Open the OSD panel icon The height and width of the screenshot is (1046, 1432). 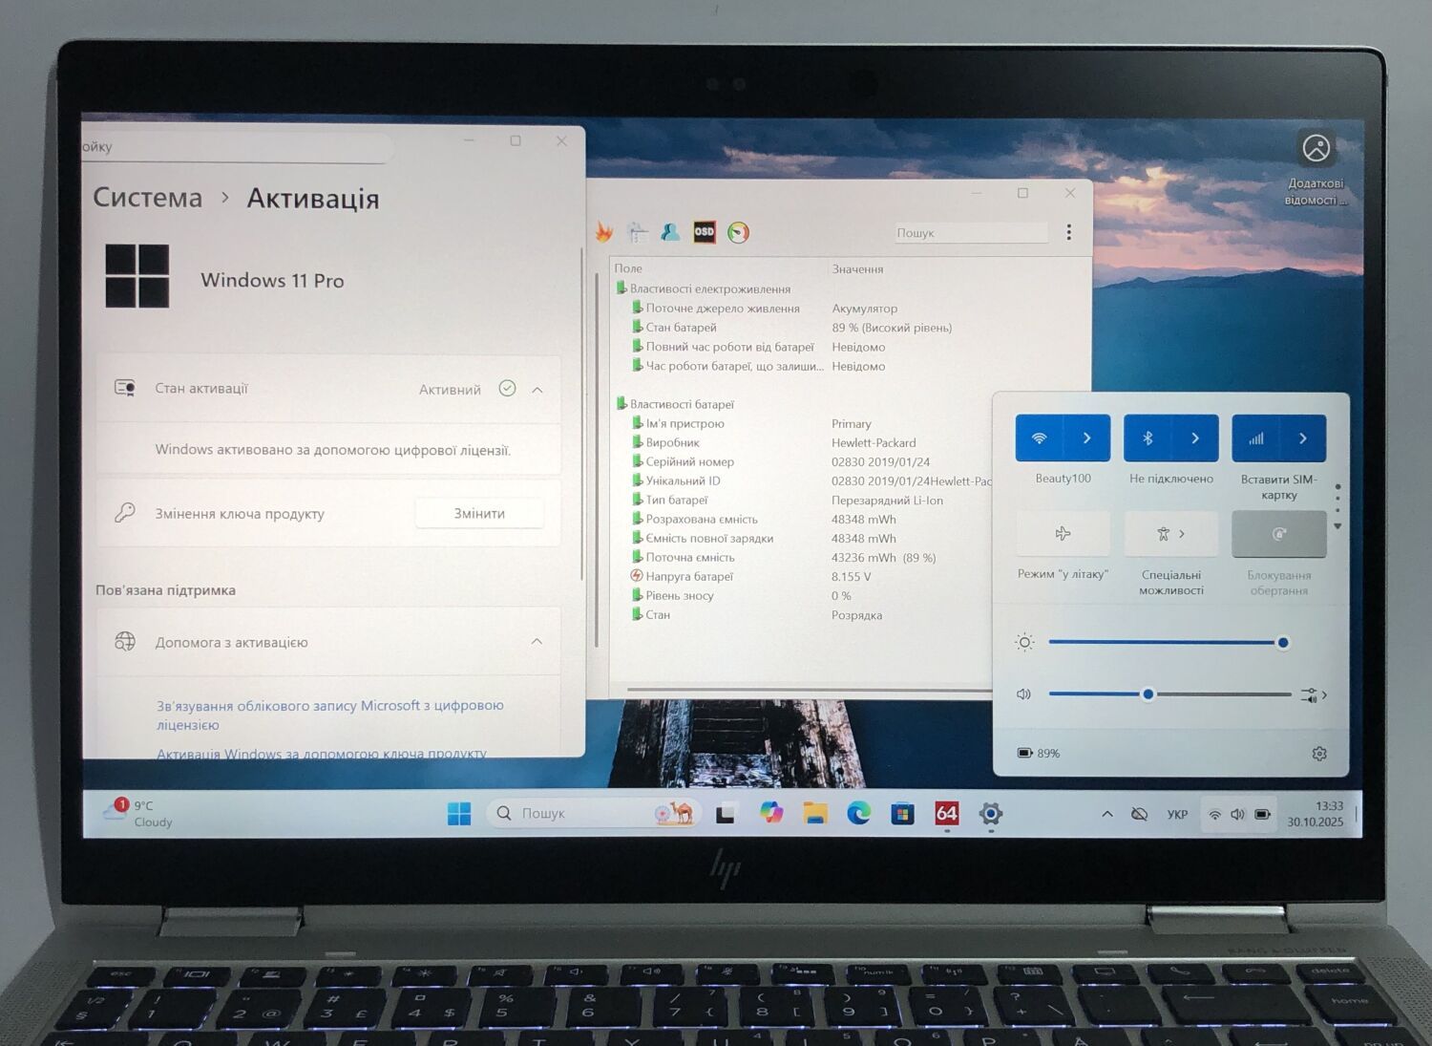[704, 232]
